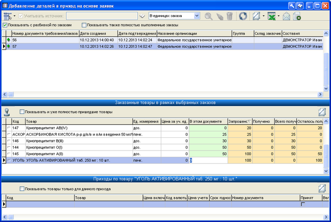Select order row with document number 56
The height and width of the screenshot is (222, 331).
(x=43, y=40)
